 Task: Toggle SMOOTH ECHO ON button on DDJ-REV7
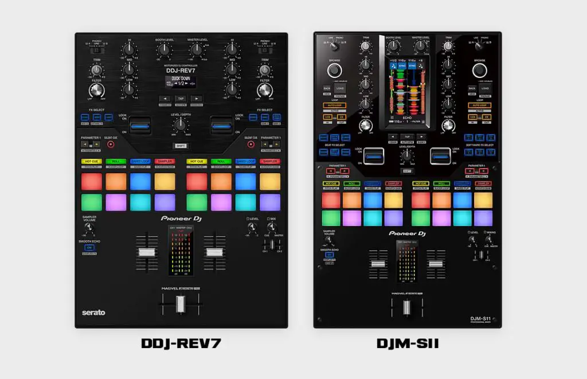(89, 248)
